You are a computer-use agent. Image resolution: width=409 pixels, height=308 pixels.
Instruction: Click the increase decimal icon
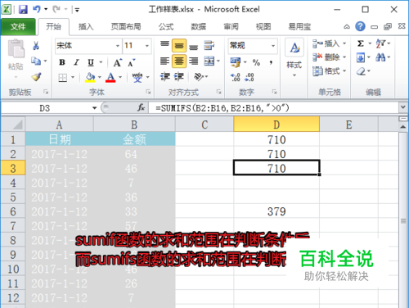[235, 78]
